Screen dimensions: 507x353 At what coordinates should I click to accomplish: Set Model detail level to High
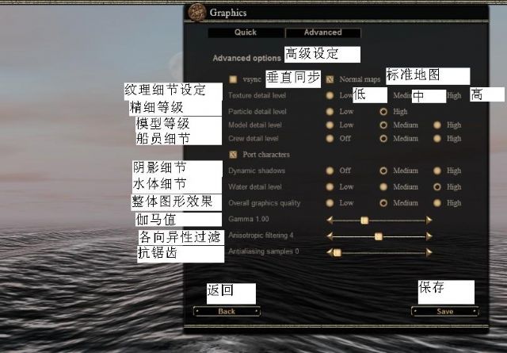[437, 125]
